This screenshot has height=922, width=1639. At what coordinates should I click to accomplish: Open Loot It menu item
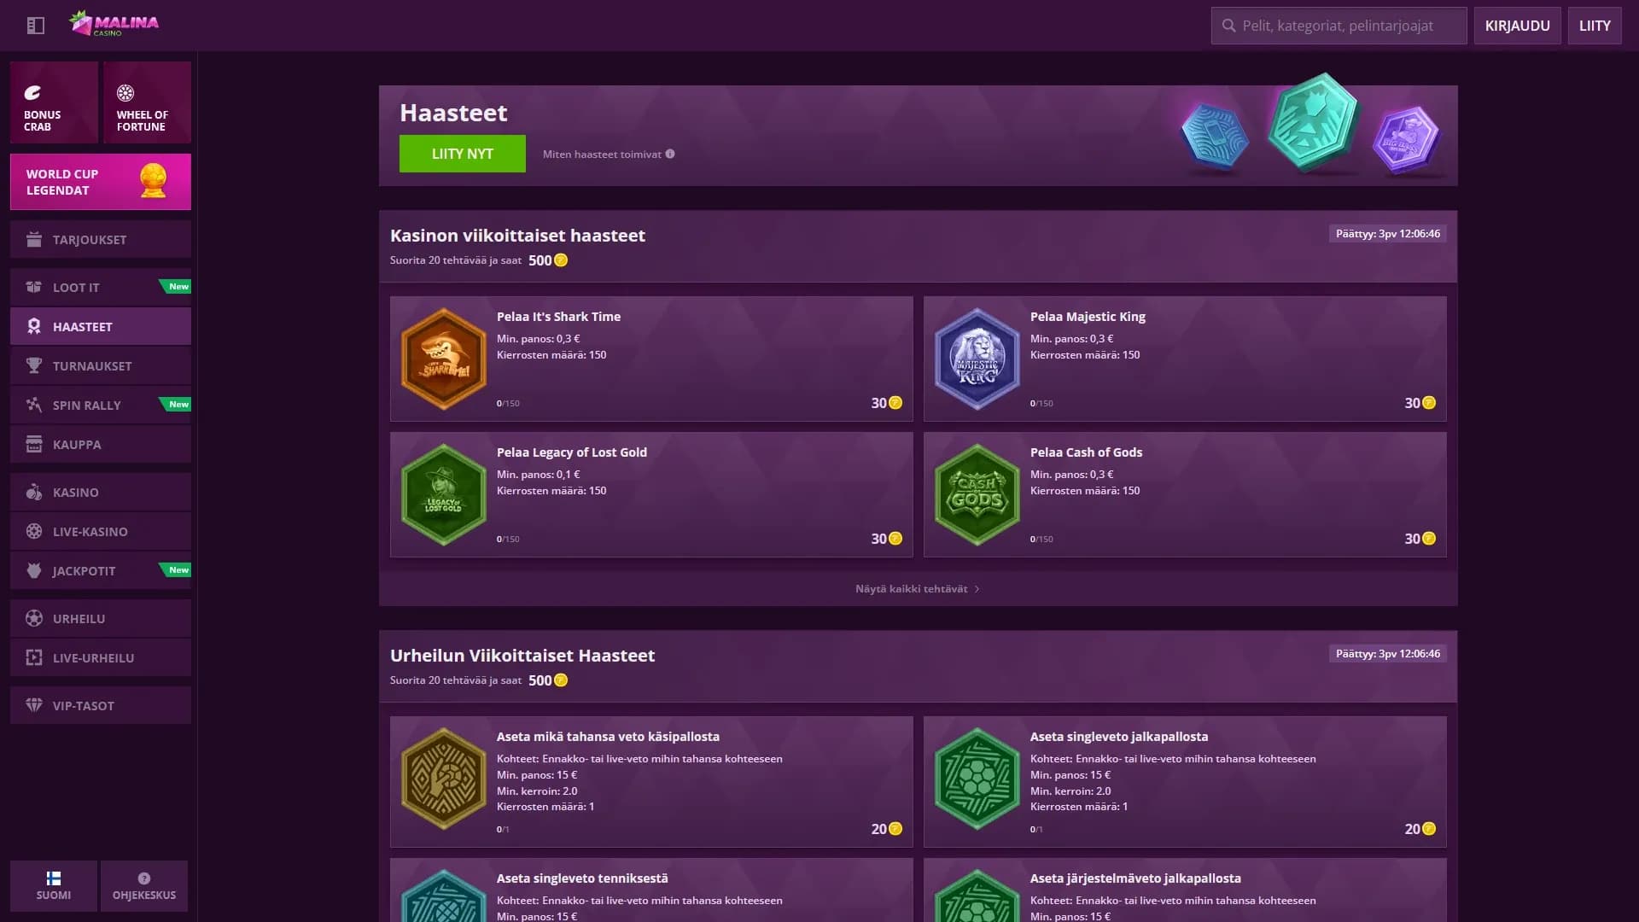pyautogui.click(x=101, y=288)
